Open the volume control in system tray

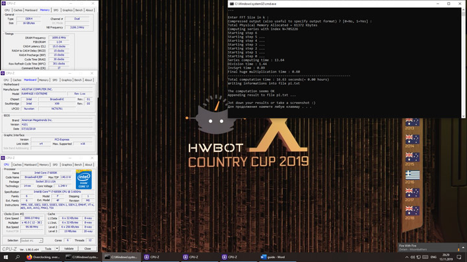413,257
